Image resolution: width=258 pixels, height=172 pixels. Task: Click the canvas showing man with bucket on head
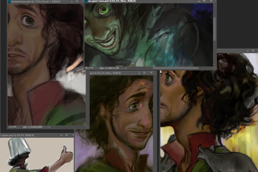click(37, 155)
